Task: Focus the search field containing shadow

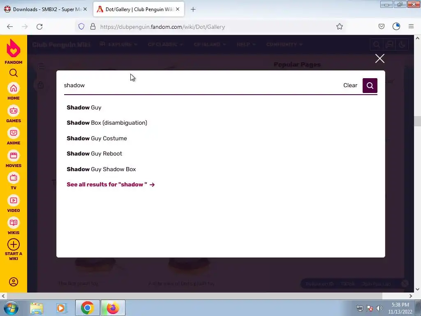Action: coord(201,85)
